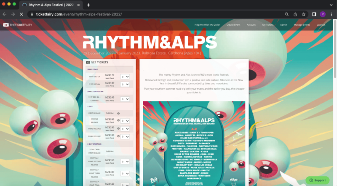Image resolution: width=337 pixels, height=186 pixels.
Task: Click Help Me With My Order link
Action: [207, 25]
